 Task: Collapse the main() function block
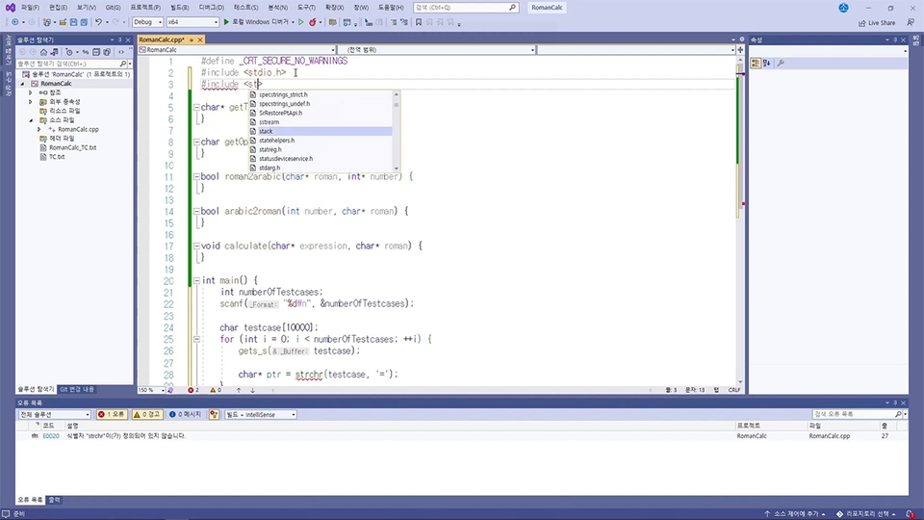(x=196, y=280)
